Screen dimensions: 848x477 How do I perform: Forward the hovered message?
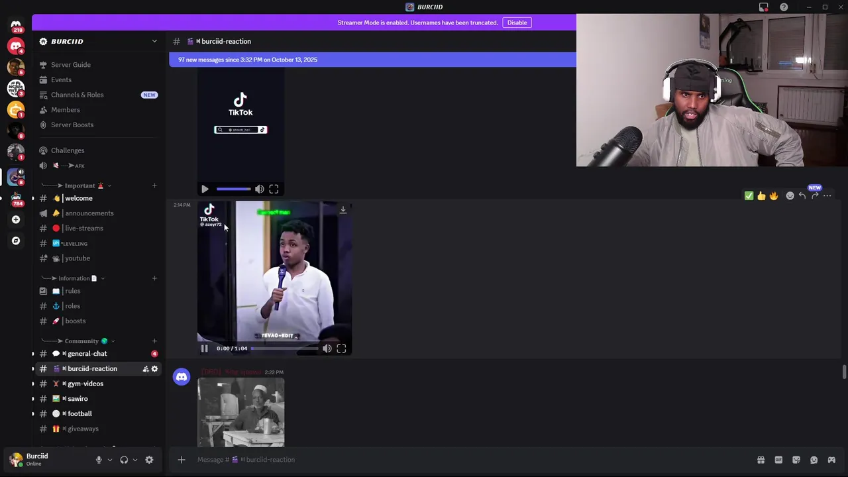click(815, 196)
